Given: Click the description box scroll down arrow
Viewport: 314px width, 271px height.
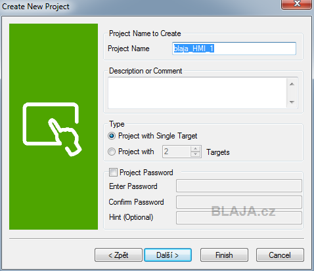Looking at the screenshot, I should pyautogui.click(x=292, y=102).
